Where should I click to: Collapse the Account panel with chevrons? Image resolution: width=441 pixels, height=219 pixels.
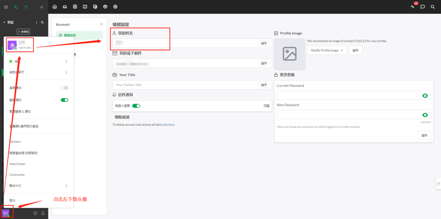(101, 24)
